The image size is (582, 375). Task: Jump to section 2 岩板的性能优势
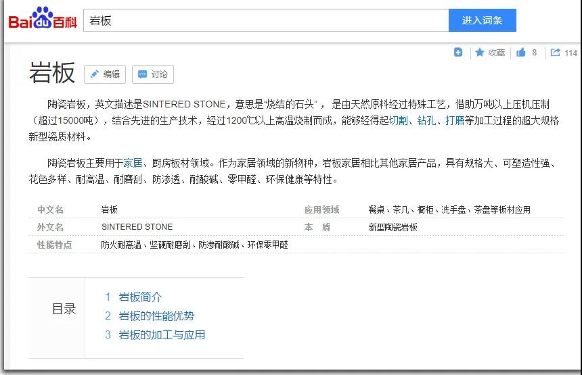tap(156, 316)
